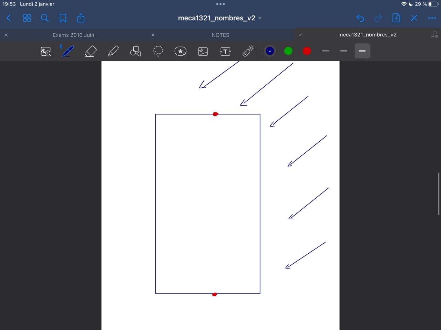Select the zoom window tool
Viewport: 441px width, 330px height.
(46, 52)
